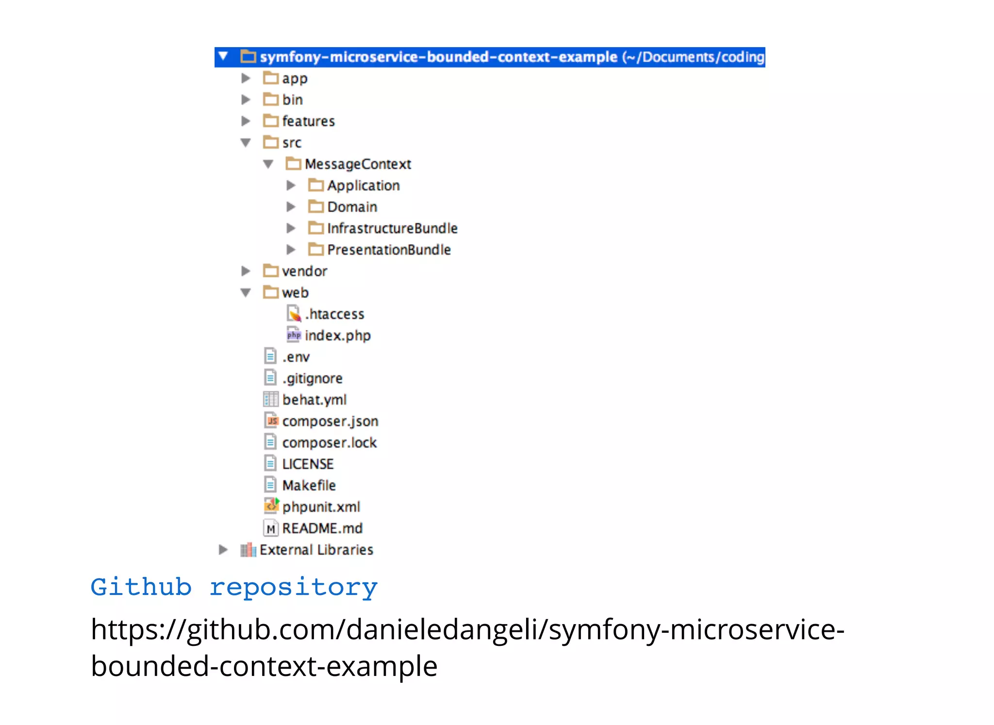Open the Github repository heading link
The width and height of the screenshot is (994, 725).
(x=234, y=587)
